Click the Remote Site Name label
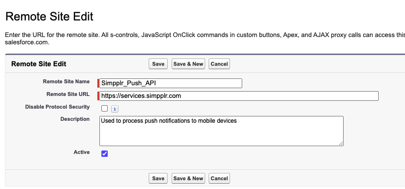 point(66,81)
